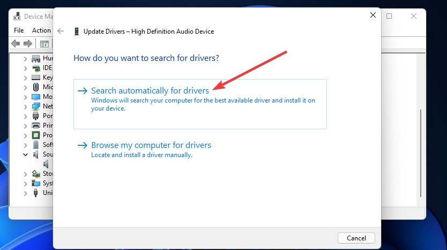Click the Universal Serial Bus icon
The image size is (447, 250).
(x=36, y=193)
